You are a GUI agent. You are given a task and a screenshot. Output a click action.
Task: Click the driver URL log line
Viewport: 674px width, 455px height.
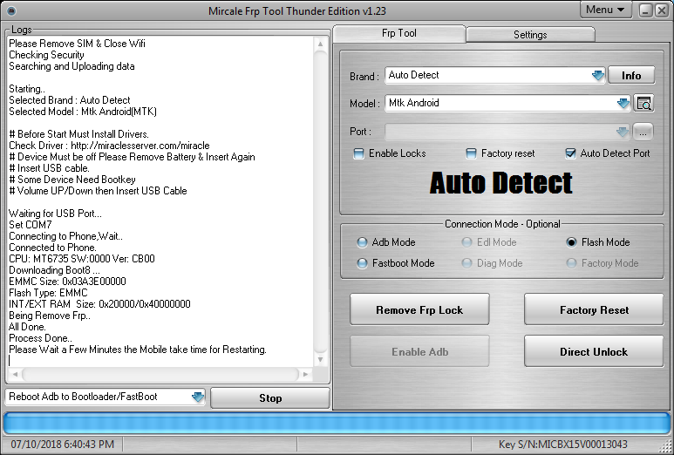click(x=109, y=146)
